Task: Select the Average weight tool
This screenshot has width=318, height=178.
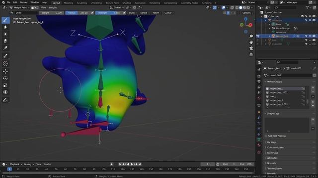Action: click(5, 34)
